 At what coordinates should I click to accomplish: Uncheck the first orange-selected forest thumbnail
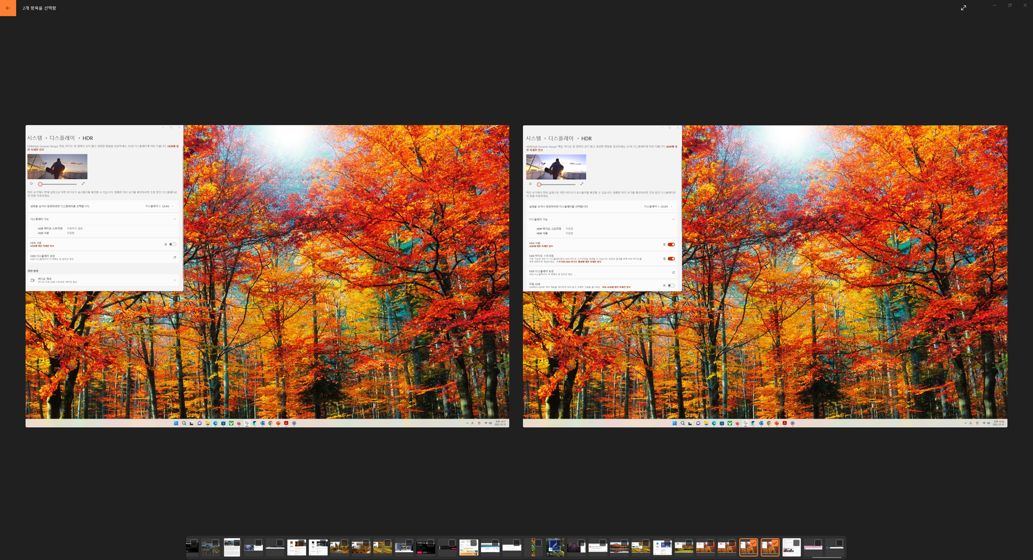pos(753,543)
